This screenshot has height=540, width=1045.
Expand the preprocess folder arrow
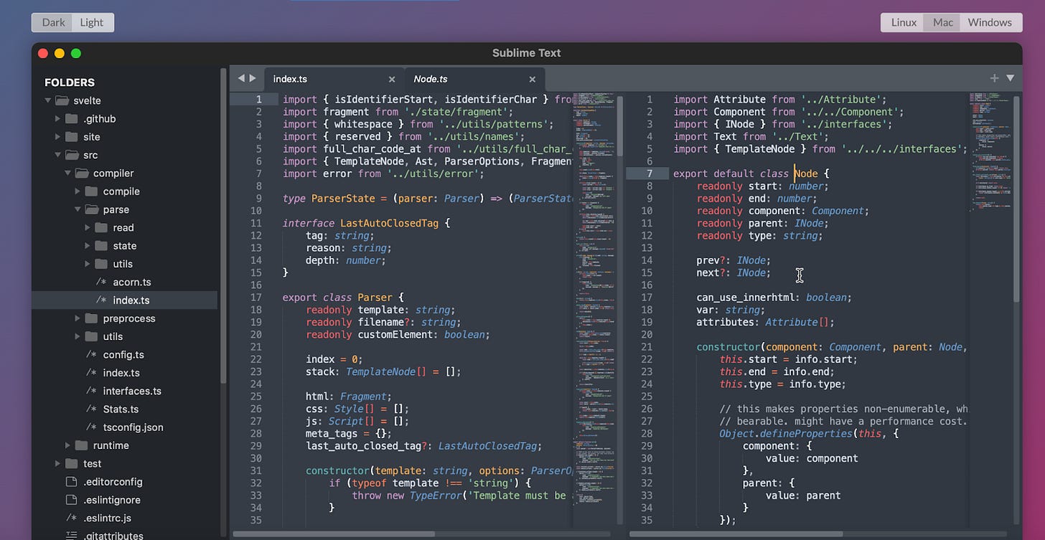coord(78,318)
